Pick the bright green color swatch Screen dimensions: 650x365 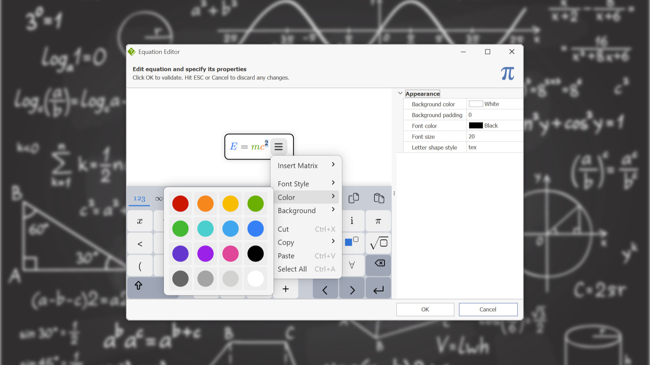(x=180, y=229)
